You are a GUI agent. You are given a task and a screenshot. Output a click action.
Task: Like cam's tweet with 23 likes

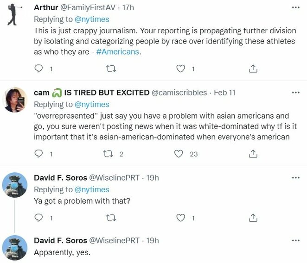[x=179, y=154]
